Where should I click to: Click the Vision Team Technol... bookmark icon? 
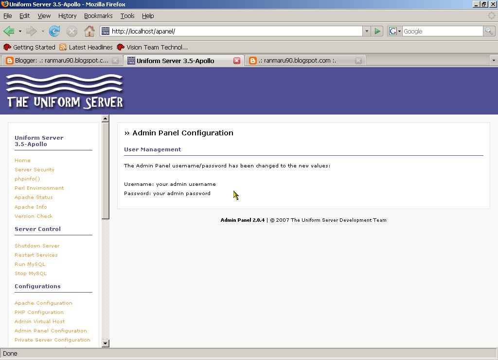click(121, 47)
